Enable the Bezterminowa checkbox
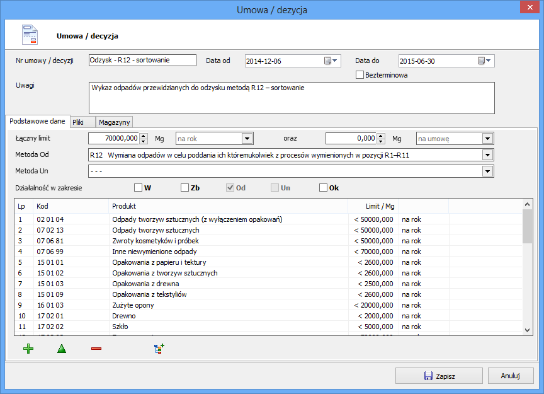Image resolution: width=544 pixels, height=394 pixels. 360,75
